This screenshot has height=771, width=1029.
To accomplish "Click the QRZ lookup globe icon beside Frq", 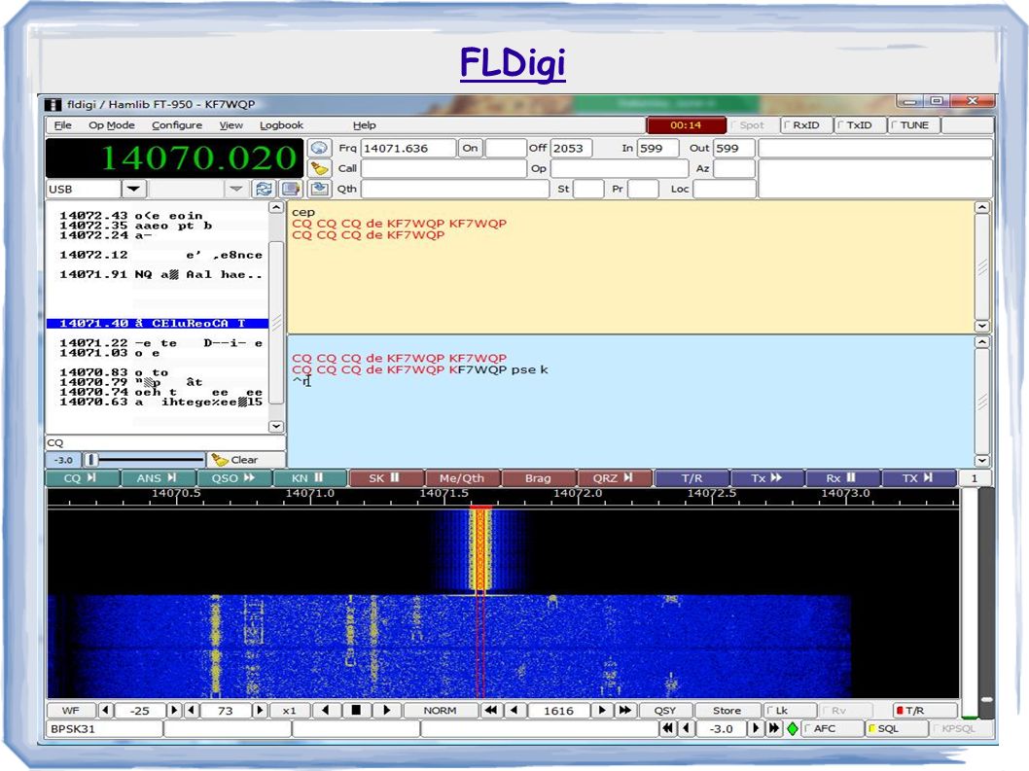I will coord(319,148).
